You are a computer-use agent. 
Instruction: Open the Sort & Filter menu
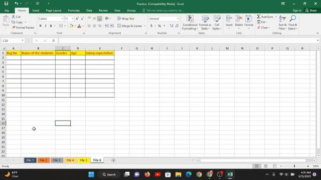tap(282, 22)
